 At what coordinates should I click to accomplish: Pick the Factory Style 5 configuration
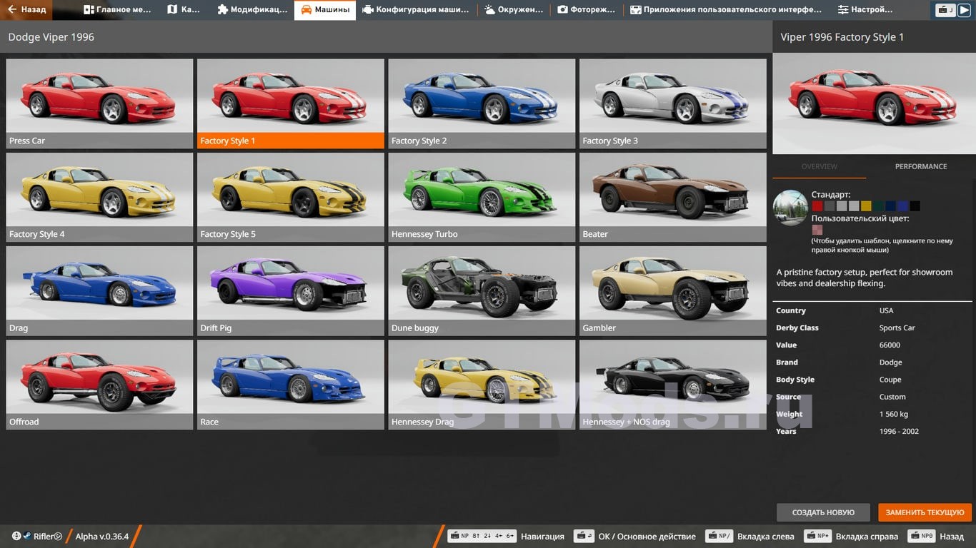(291, 197)
